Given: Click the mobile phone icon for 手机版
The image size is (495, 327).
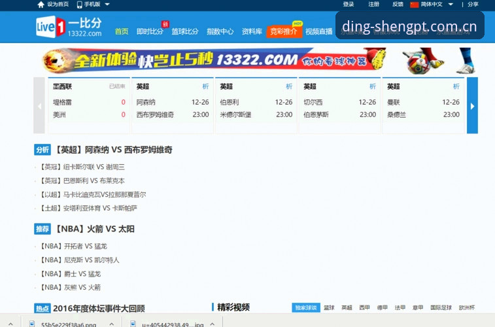Looking at the screenshot, I should 80,5.
